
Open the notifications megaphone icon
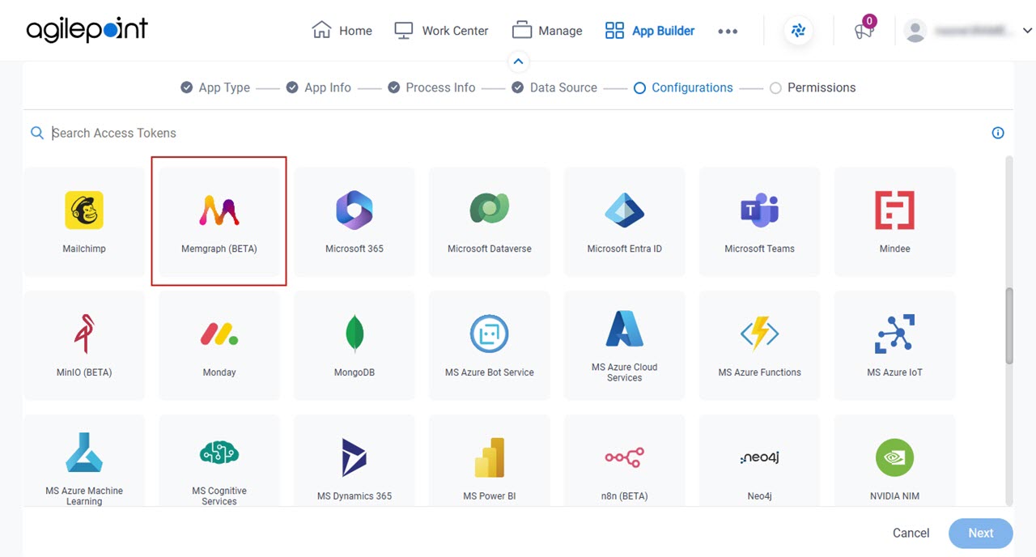click(864, 31)
